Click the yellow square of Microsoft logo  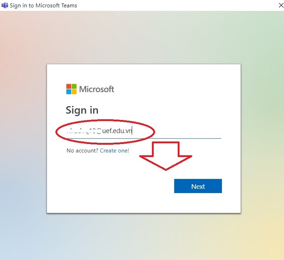point(74,92)
